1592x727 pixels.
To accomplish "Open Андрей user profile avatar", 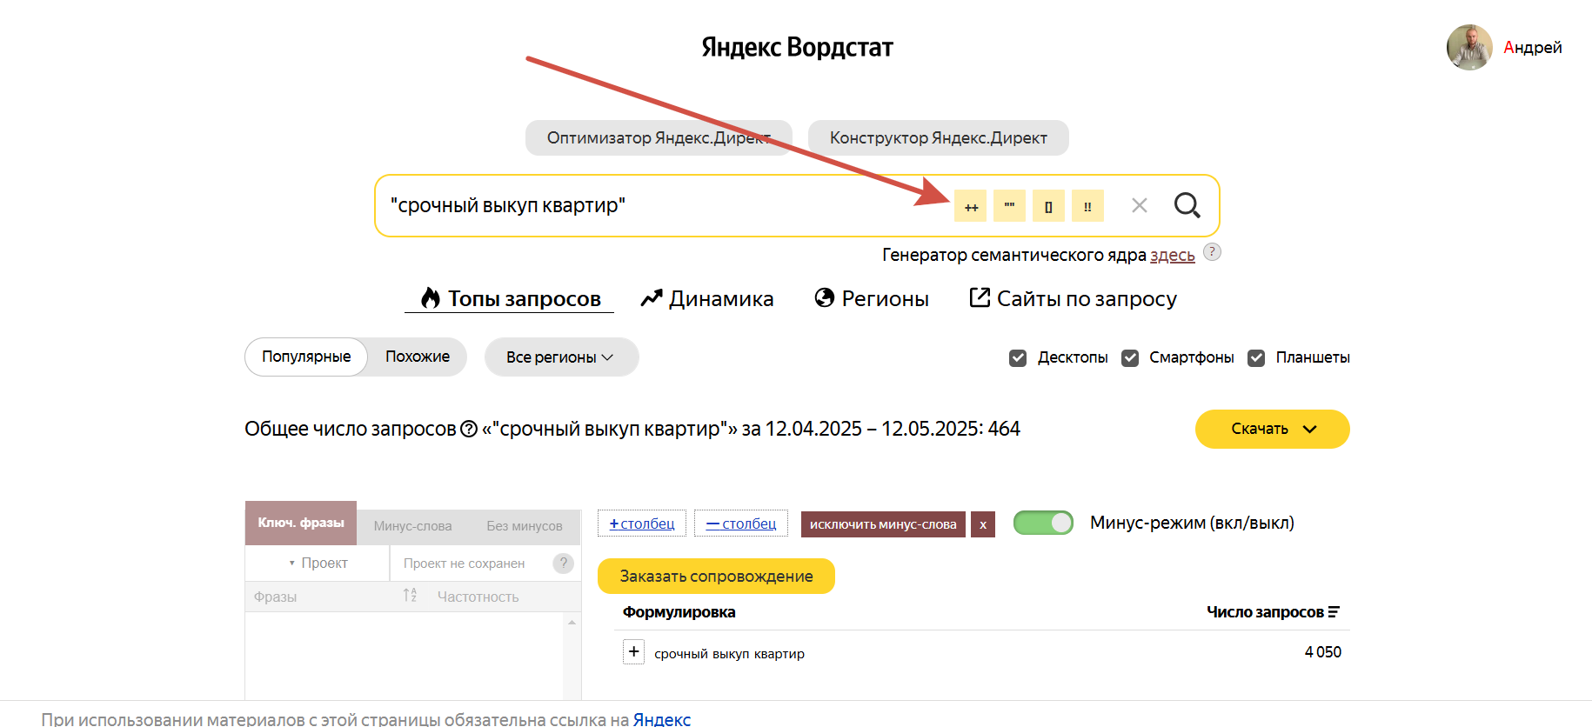I will [x=1469, y=47].
